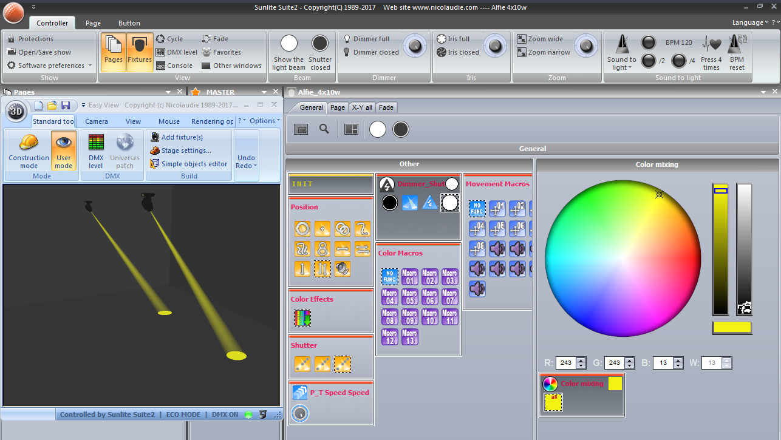Click the Sound to light metronome icon

(621, 45)
